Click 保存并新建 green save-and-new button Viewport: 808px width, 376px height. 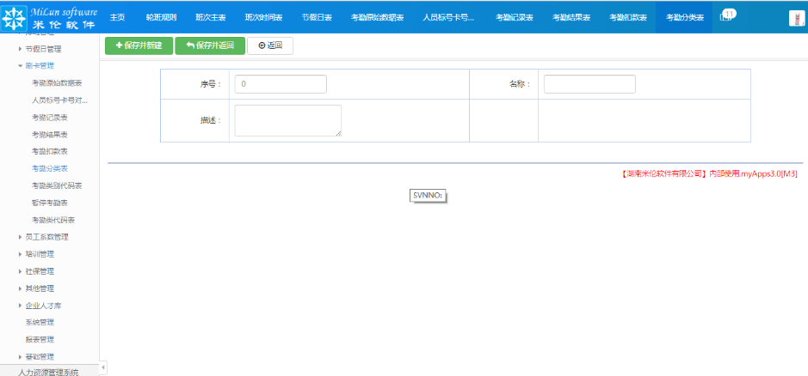pos(139,45)
